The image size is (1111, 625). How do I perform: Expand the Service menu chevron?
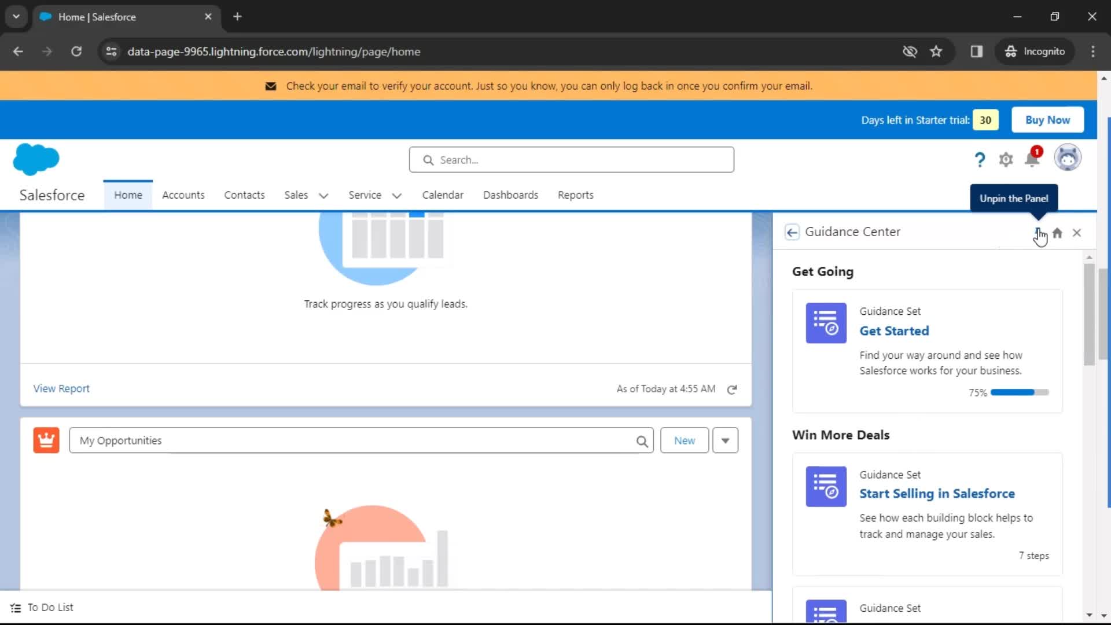point(397,196)
